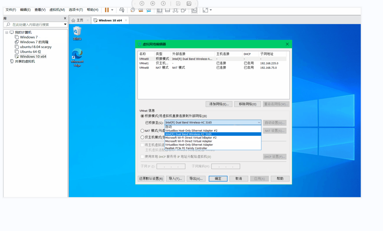Close the library panel with its X
This screenshot has width=383, height=231.
(x=65, y=18)
